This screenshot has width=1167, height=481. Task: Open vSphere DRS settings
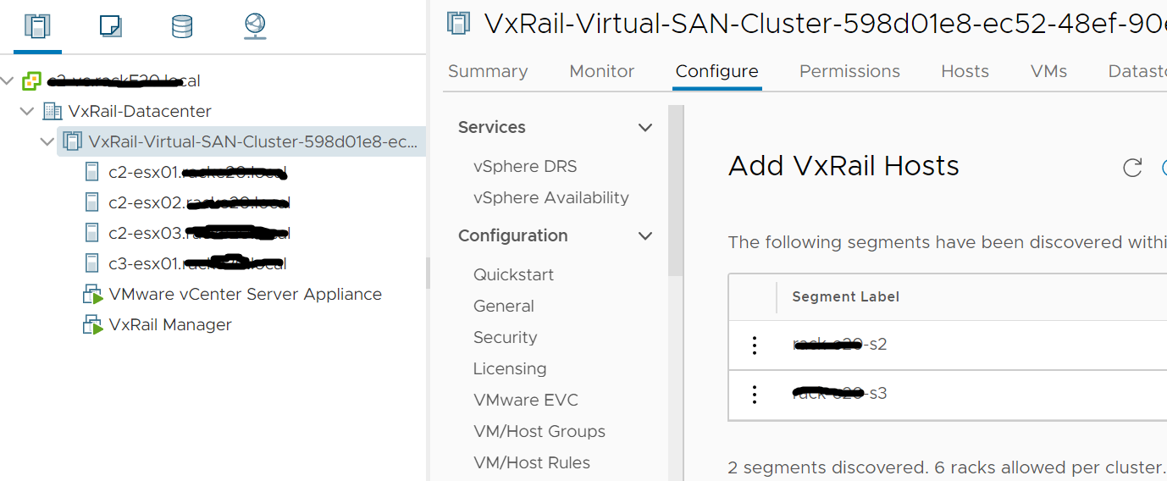click(525, 166)
